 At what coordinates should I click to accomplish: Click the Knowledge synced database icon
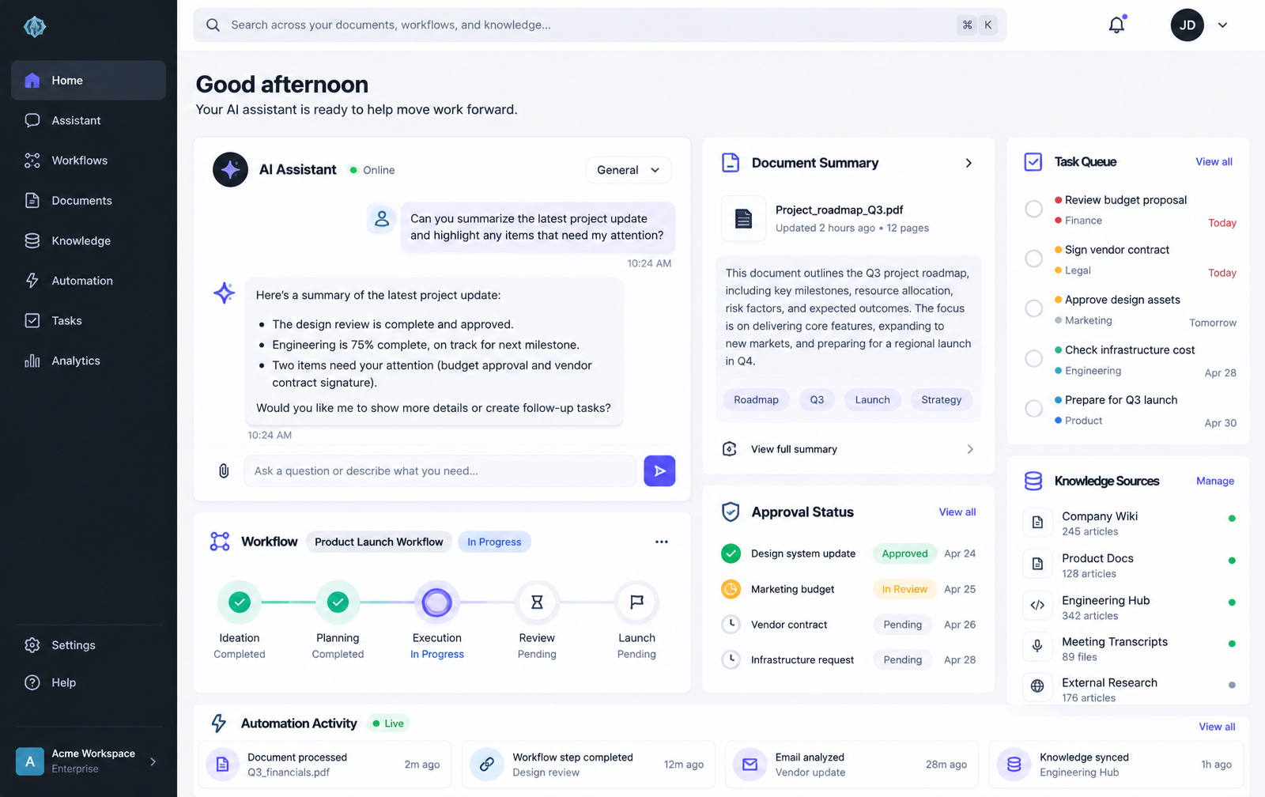pos(1014,765)
